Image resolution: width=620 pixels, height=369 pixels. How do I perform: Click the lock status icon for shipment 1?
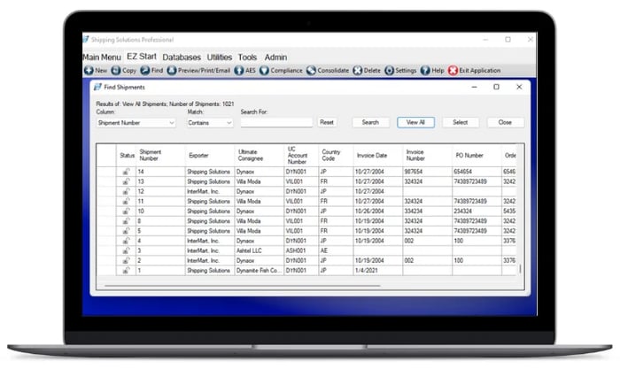pos(126,270)
